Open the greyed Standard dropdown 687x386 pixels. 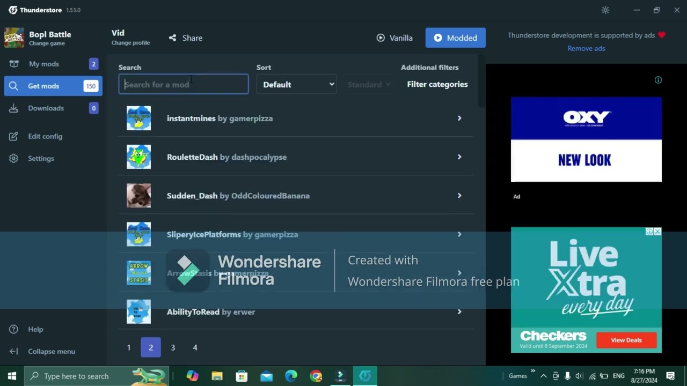[x=368, y=85]
